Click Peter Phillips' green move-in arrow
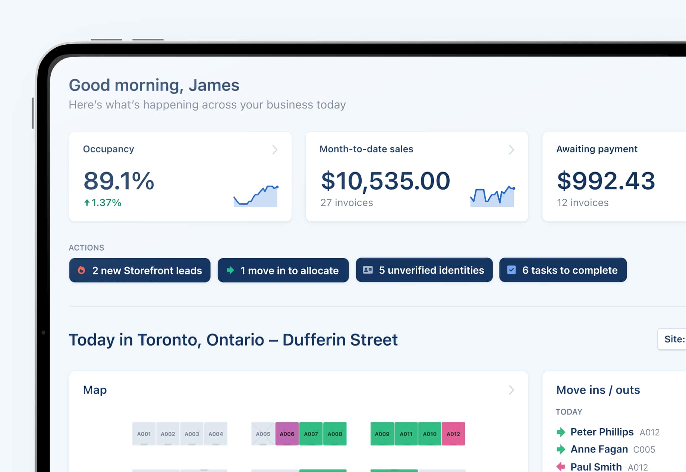This screenshot has width=686, height=472. [561, 432]
